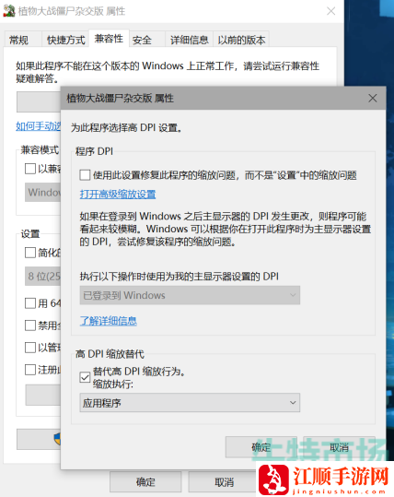This screenshot has width=394, height=497.
Task: Switch to the 详细信息 tab
Action: (x=189, y=40)
